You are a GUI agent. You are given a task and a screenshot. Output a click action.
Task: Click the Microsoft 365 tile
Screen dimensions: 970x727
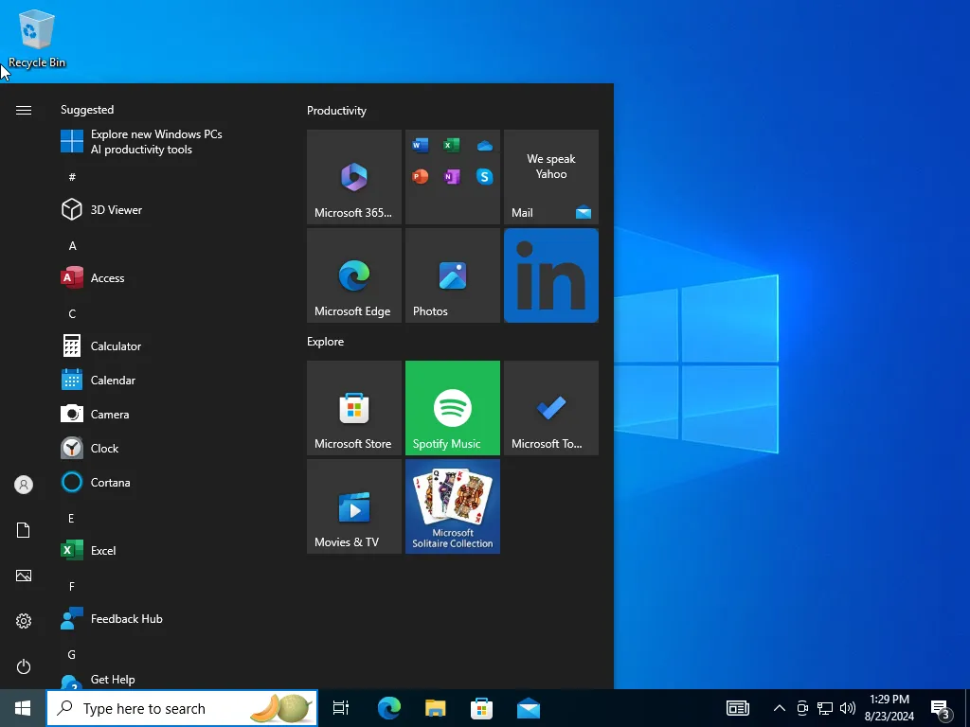coord(354,177)
